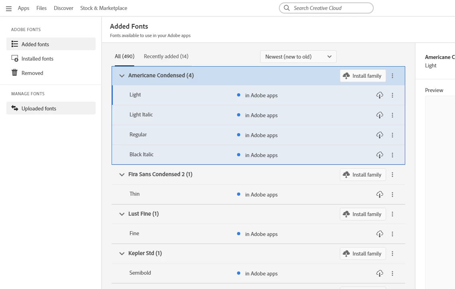Collapse the Kepler Std family group
The image size is (455, 289).
(x=122, y=254)
